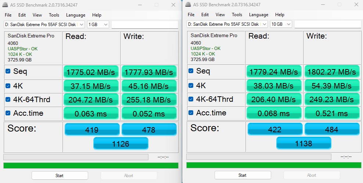The height and width of the screenshot is (183, 363).
Task: Click AS SSD app icon in right title bar
Action: (x=188, y=4)
